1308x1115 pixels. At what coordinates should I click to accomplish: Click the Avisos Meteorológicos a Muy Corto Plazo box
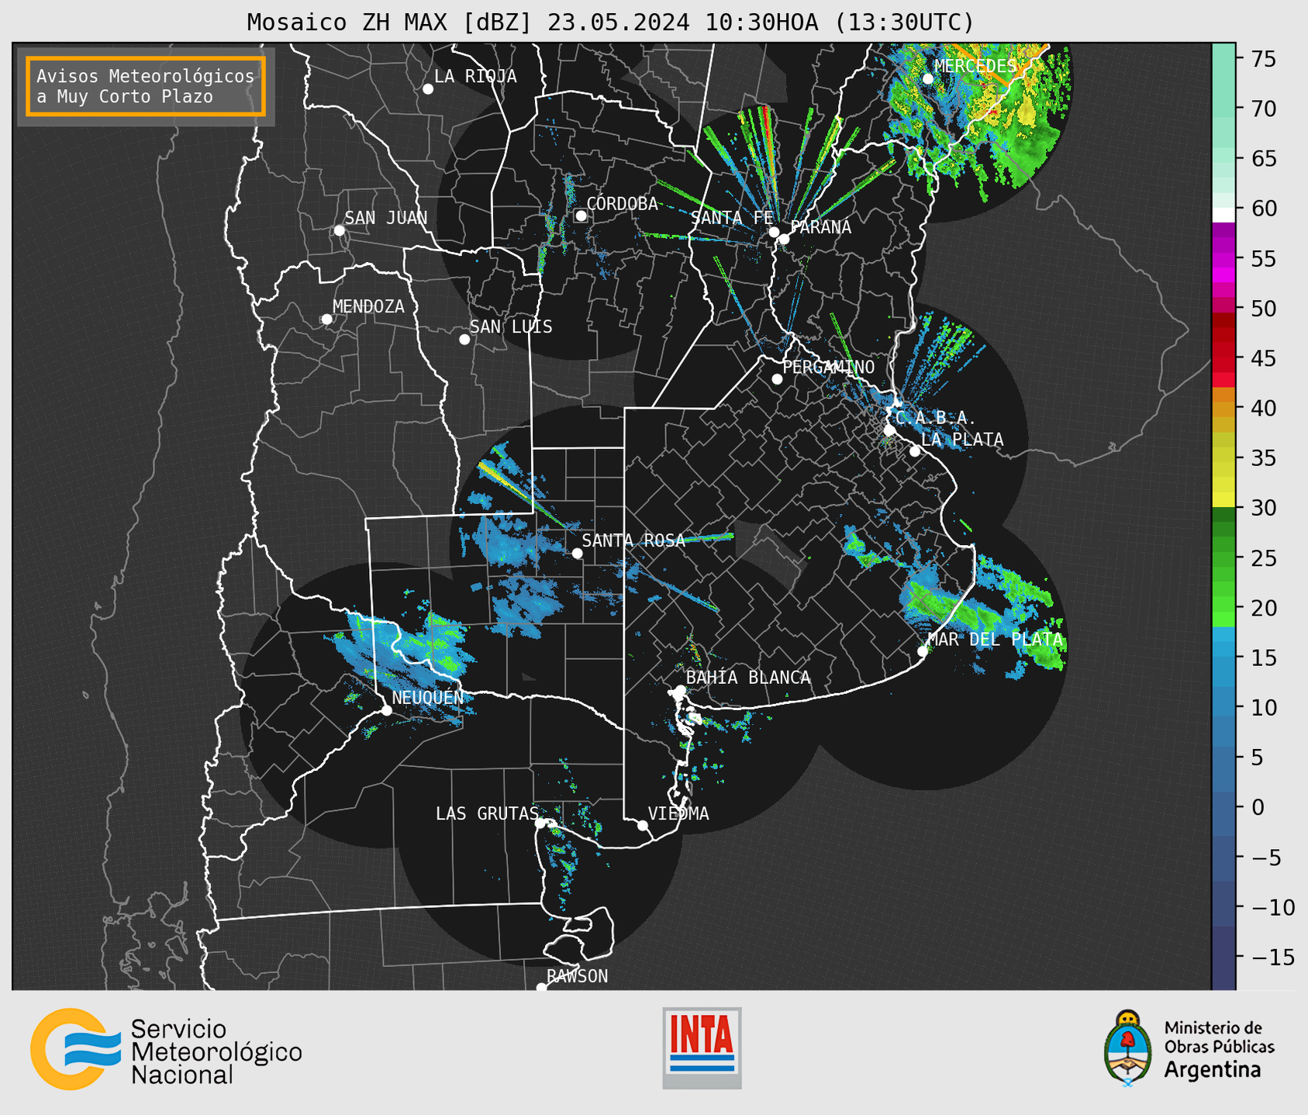tap(146, 86)
